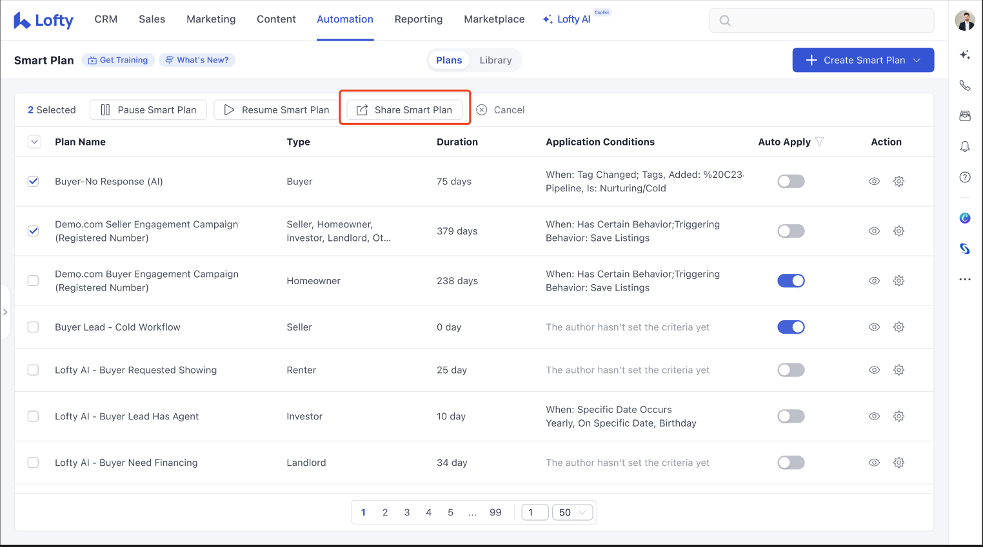Uncheck Demo.com Seller Engagement Campaign checkbox
This screenshot has width=983, height=547.
pyautogui.click(x=34, y=231)
